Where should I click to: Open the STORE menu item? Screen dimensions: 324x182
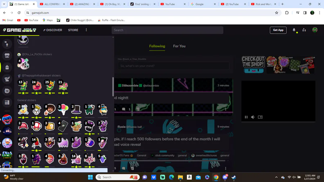point(73,30)
